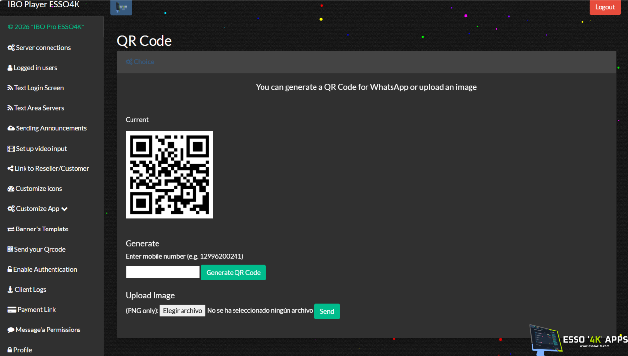
Task: Click the feed icon beside Text Login Screen
Action: 10,88
